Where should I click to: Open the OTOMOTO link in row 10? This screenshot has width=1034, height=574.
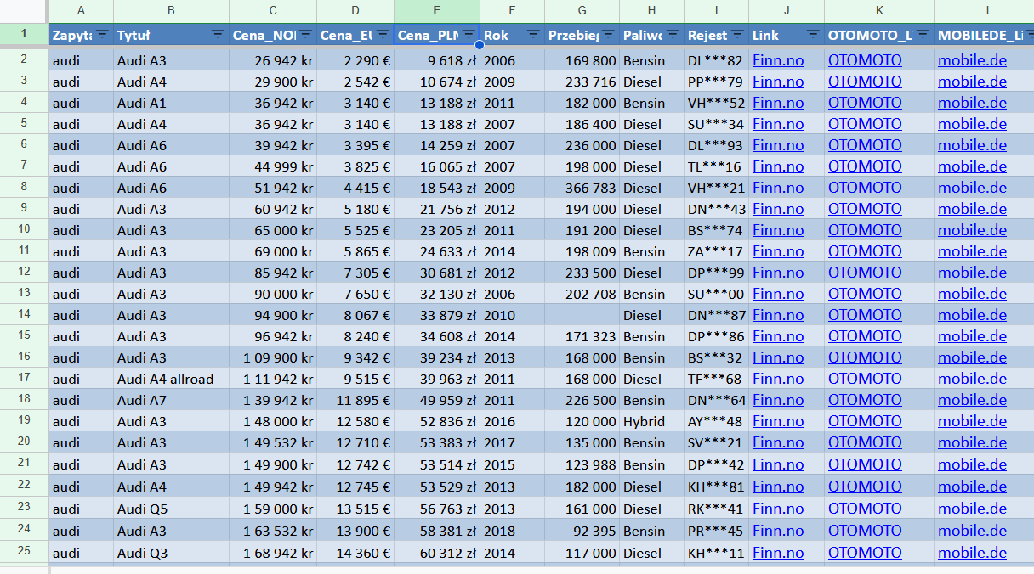(864, 230)
